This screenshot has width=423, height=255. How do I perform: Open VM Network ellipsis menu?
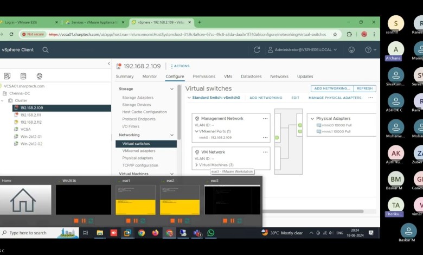(x=265, y=152)
